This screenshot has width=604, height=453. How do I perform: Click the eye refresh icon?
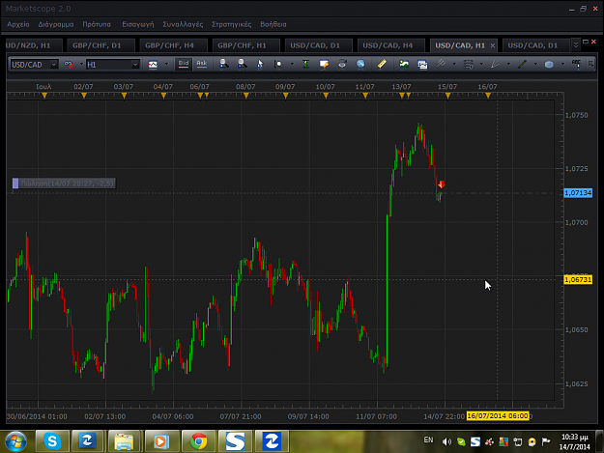coord(342,65)
